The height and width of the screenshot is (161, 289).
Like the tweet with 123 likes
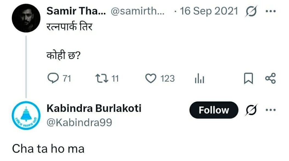click(150, 79)
